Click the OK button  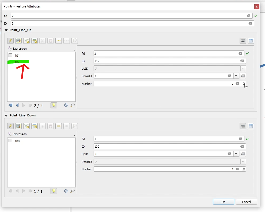[224, 202]
